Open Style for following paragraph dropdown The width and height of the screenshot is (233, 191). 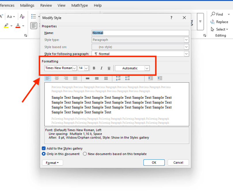(x=186, y=54)
